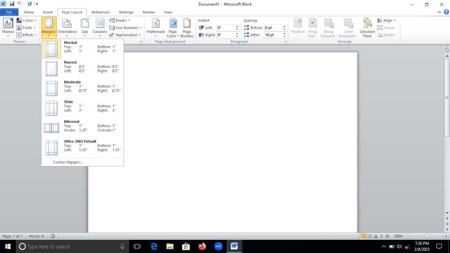Decrease the Spacing After value
Screen dimensions: 450x253
(284, 36)
